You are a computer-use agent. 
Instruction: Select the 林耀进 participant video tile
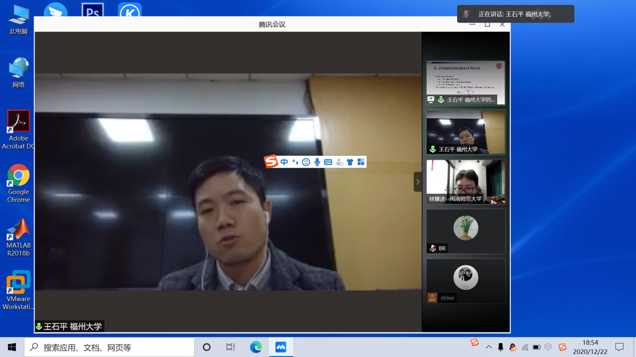pos(466,181)
